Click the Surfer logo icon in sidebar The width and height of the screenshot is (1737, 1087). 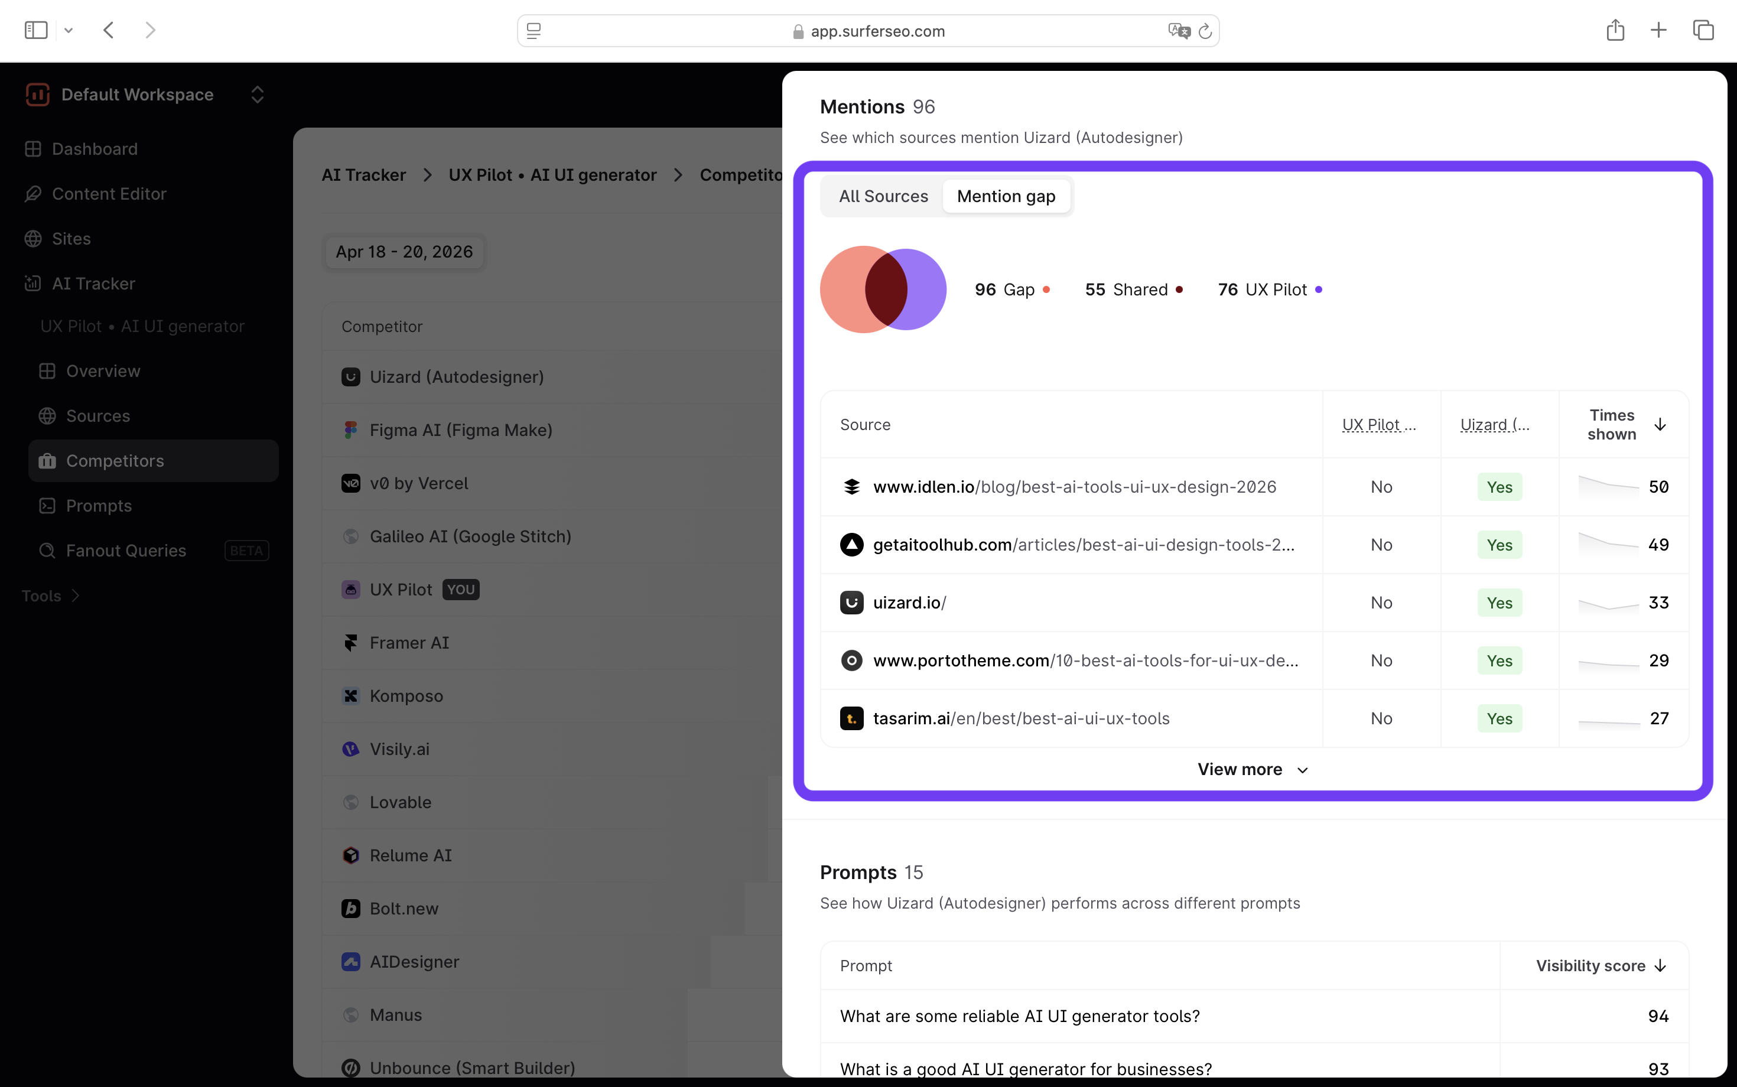(37, 95)
